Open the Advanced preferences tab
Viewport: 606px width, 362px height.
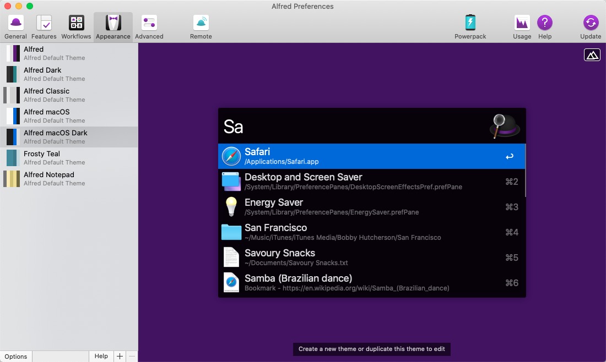[x=149, y=27]
